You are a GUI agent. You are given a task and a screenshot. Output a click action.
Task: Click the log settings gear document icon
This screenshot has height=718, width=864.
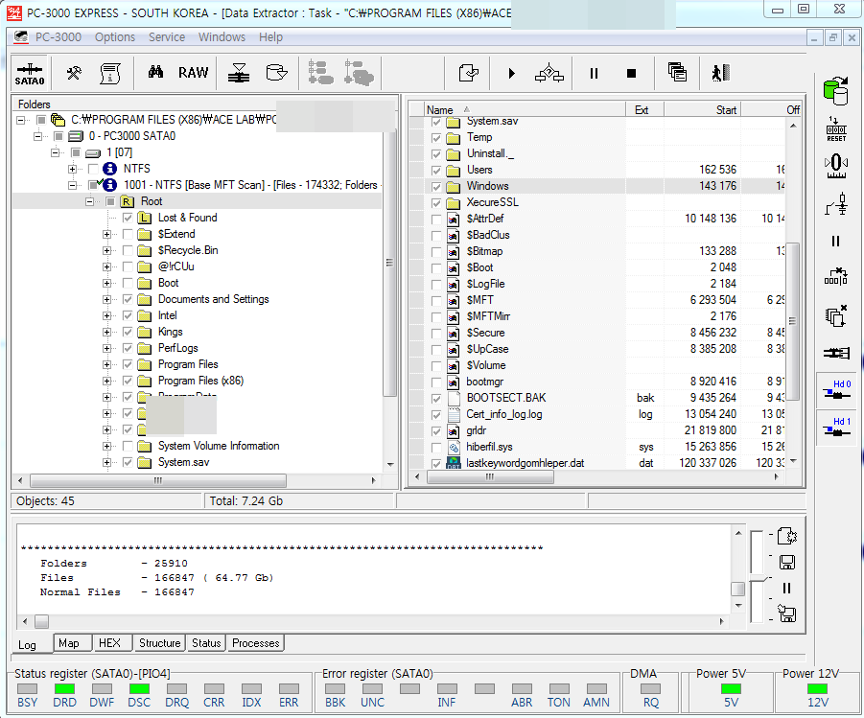787,536
